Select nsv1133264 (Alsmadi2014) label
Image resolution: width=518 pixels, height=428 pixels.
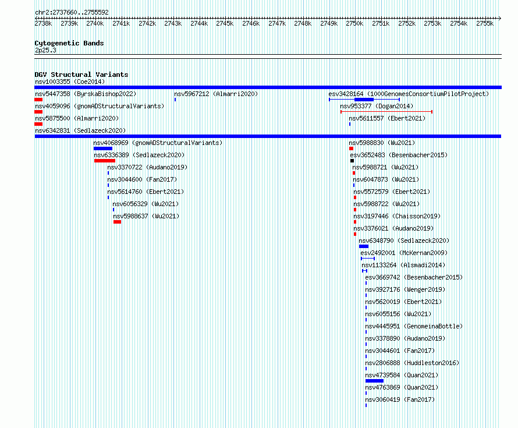403,265
